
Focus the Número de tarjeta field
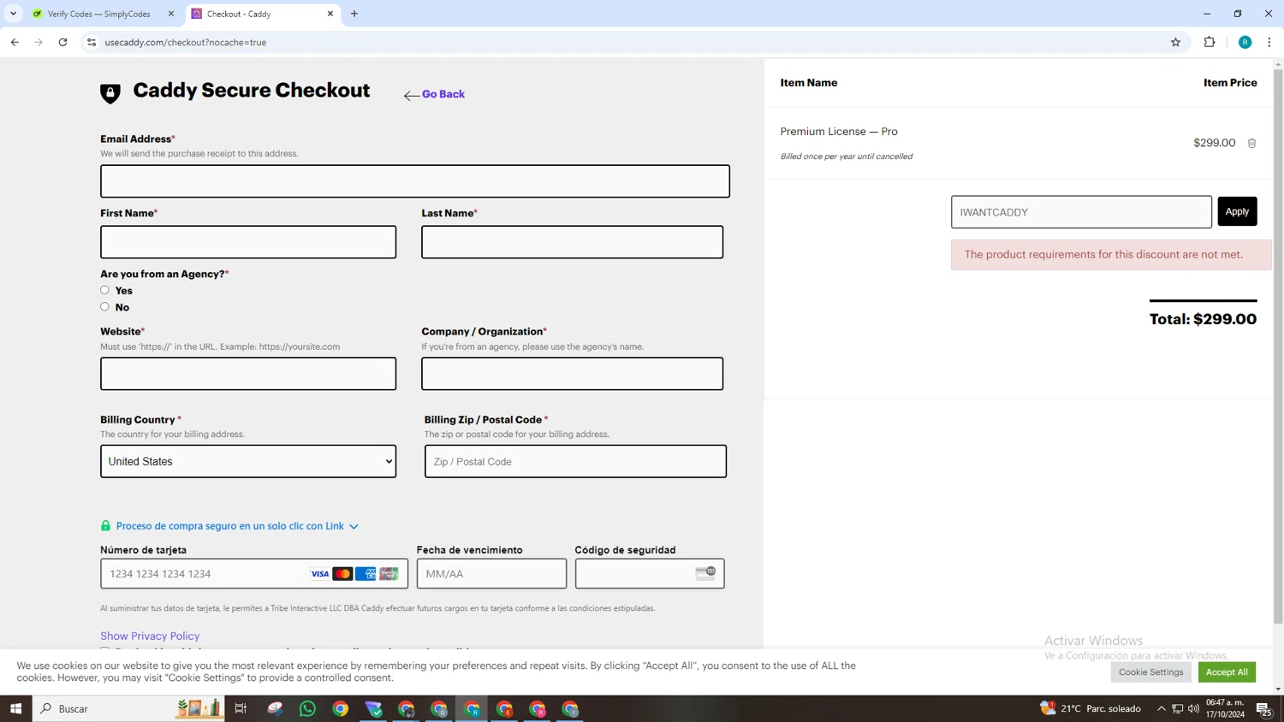pyautogui.click(x=254, y=573)
